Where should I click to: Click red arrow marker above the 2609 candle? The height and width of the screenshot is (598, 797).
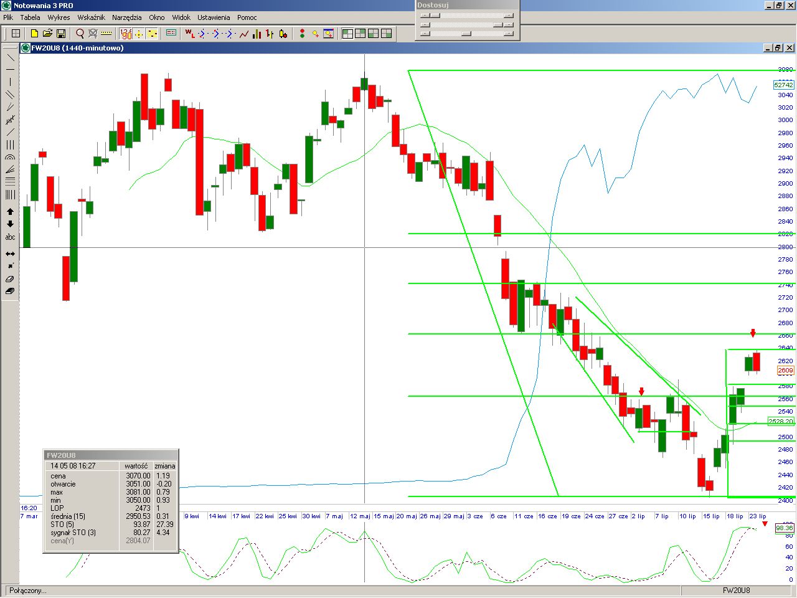[753, 333]
